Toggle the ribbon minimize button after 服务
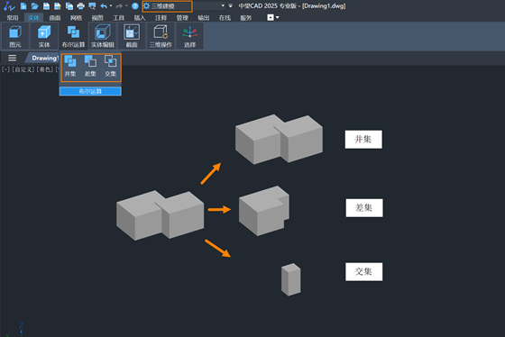 point(271,17)
